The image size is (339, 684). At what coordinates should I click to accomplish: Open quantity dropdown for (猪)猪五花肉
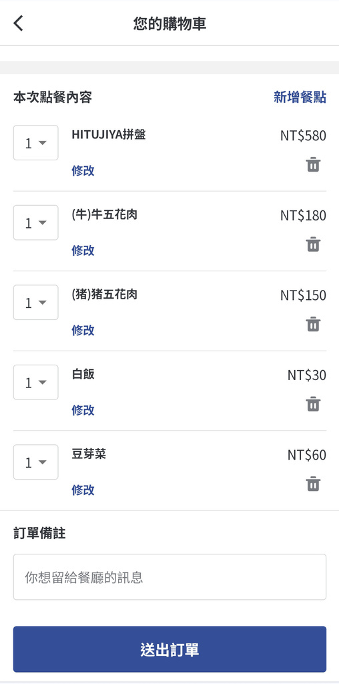click(x=36, y=303)
